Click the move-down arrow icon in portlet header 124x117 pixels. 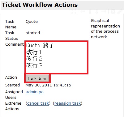click(x=97, y=11)
